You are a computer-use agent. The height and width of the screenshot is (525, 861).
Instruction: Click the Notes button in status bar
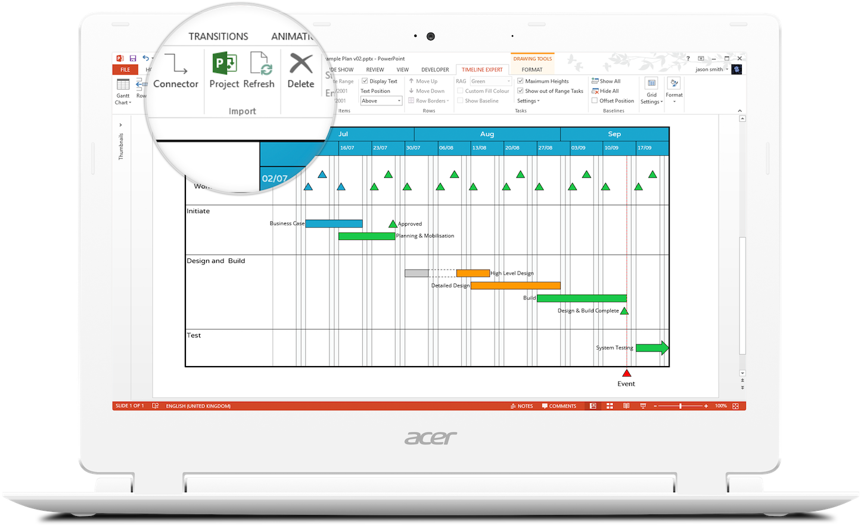point(521,406)
